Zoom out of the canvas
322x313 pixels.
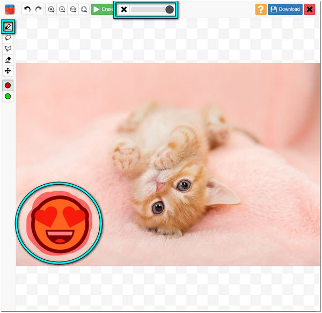point(62,10)
